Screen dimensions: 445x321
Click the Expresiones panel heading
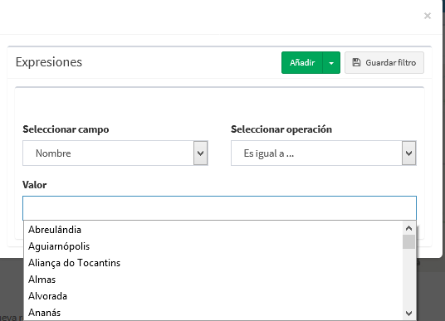tap(49, 62)
